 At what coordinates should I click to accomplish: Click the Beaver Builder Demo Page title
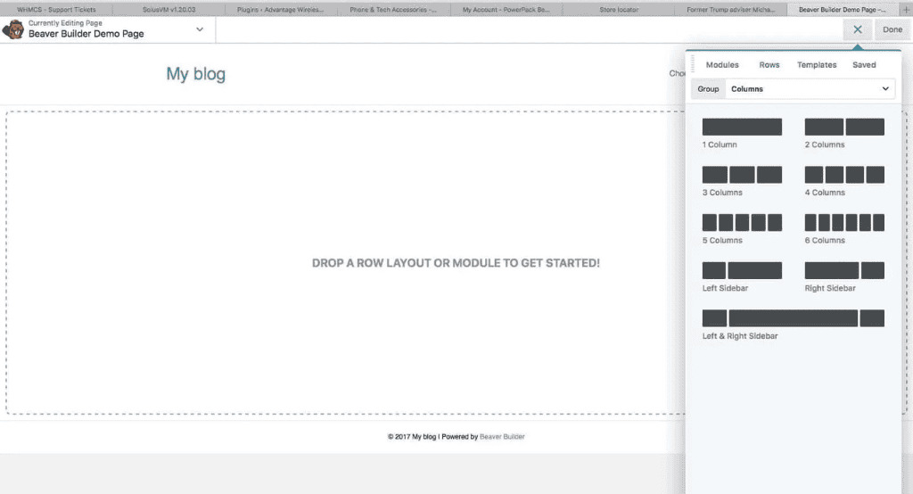tap(86, 34)
